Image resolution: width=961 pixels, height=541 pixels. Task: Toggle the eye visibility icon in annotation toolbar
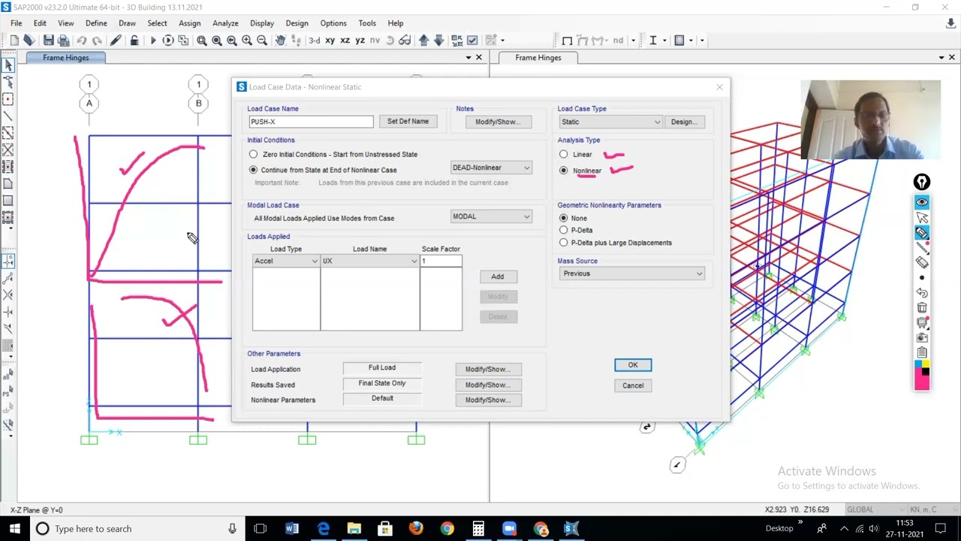922,202
